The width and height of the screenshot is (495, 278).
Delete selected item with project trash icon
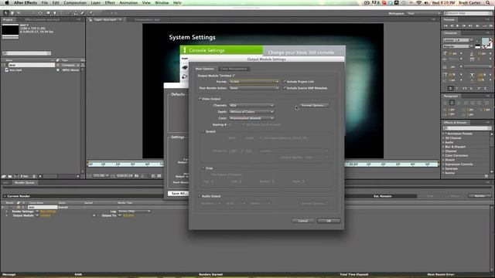pos(34,176)
